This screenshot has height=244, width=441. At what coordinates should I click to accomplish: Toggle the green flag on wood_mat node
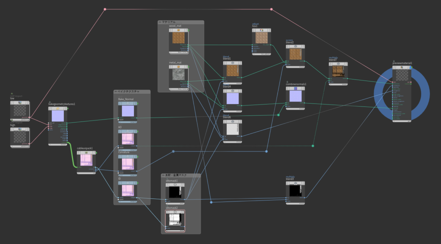(x=188, y=30)
